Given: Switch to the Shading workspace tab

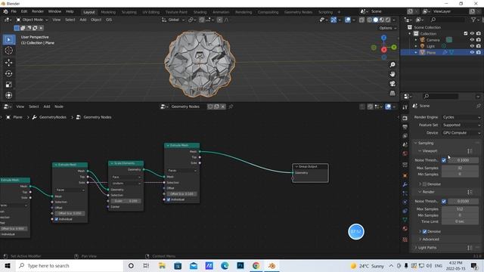Looking at the screenshot, I should pyautogui.click(x=200, y=12).
